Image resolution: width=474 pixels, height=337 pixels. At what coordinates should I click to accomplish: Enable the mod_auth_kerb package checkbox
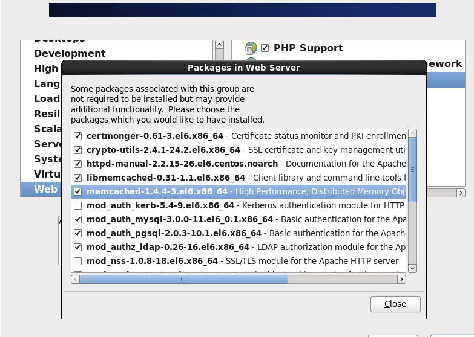[77, 205]
